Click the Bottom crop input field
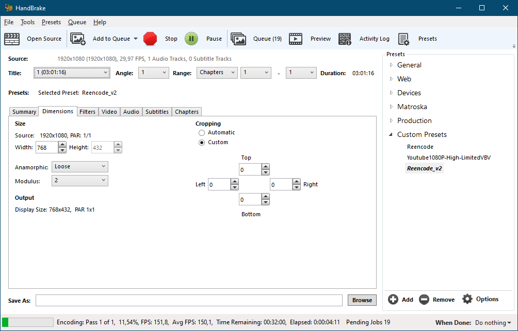Viewport: 518px width, 331px height. tap(250, 199)
